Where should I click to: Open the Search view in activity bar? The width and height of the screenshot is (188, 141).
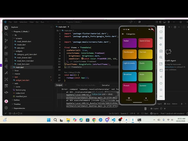click(6, 34)
